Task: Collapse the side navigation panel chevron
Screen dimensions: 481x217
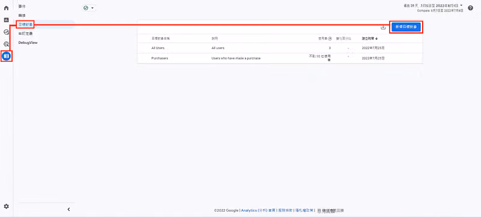Action: coord(69,209)
